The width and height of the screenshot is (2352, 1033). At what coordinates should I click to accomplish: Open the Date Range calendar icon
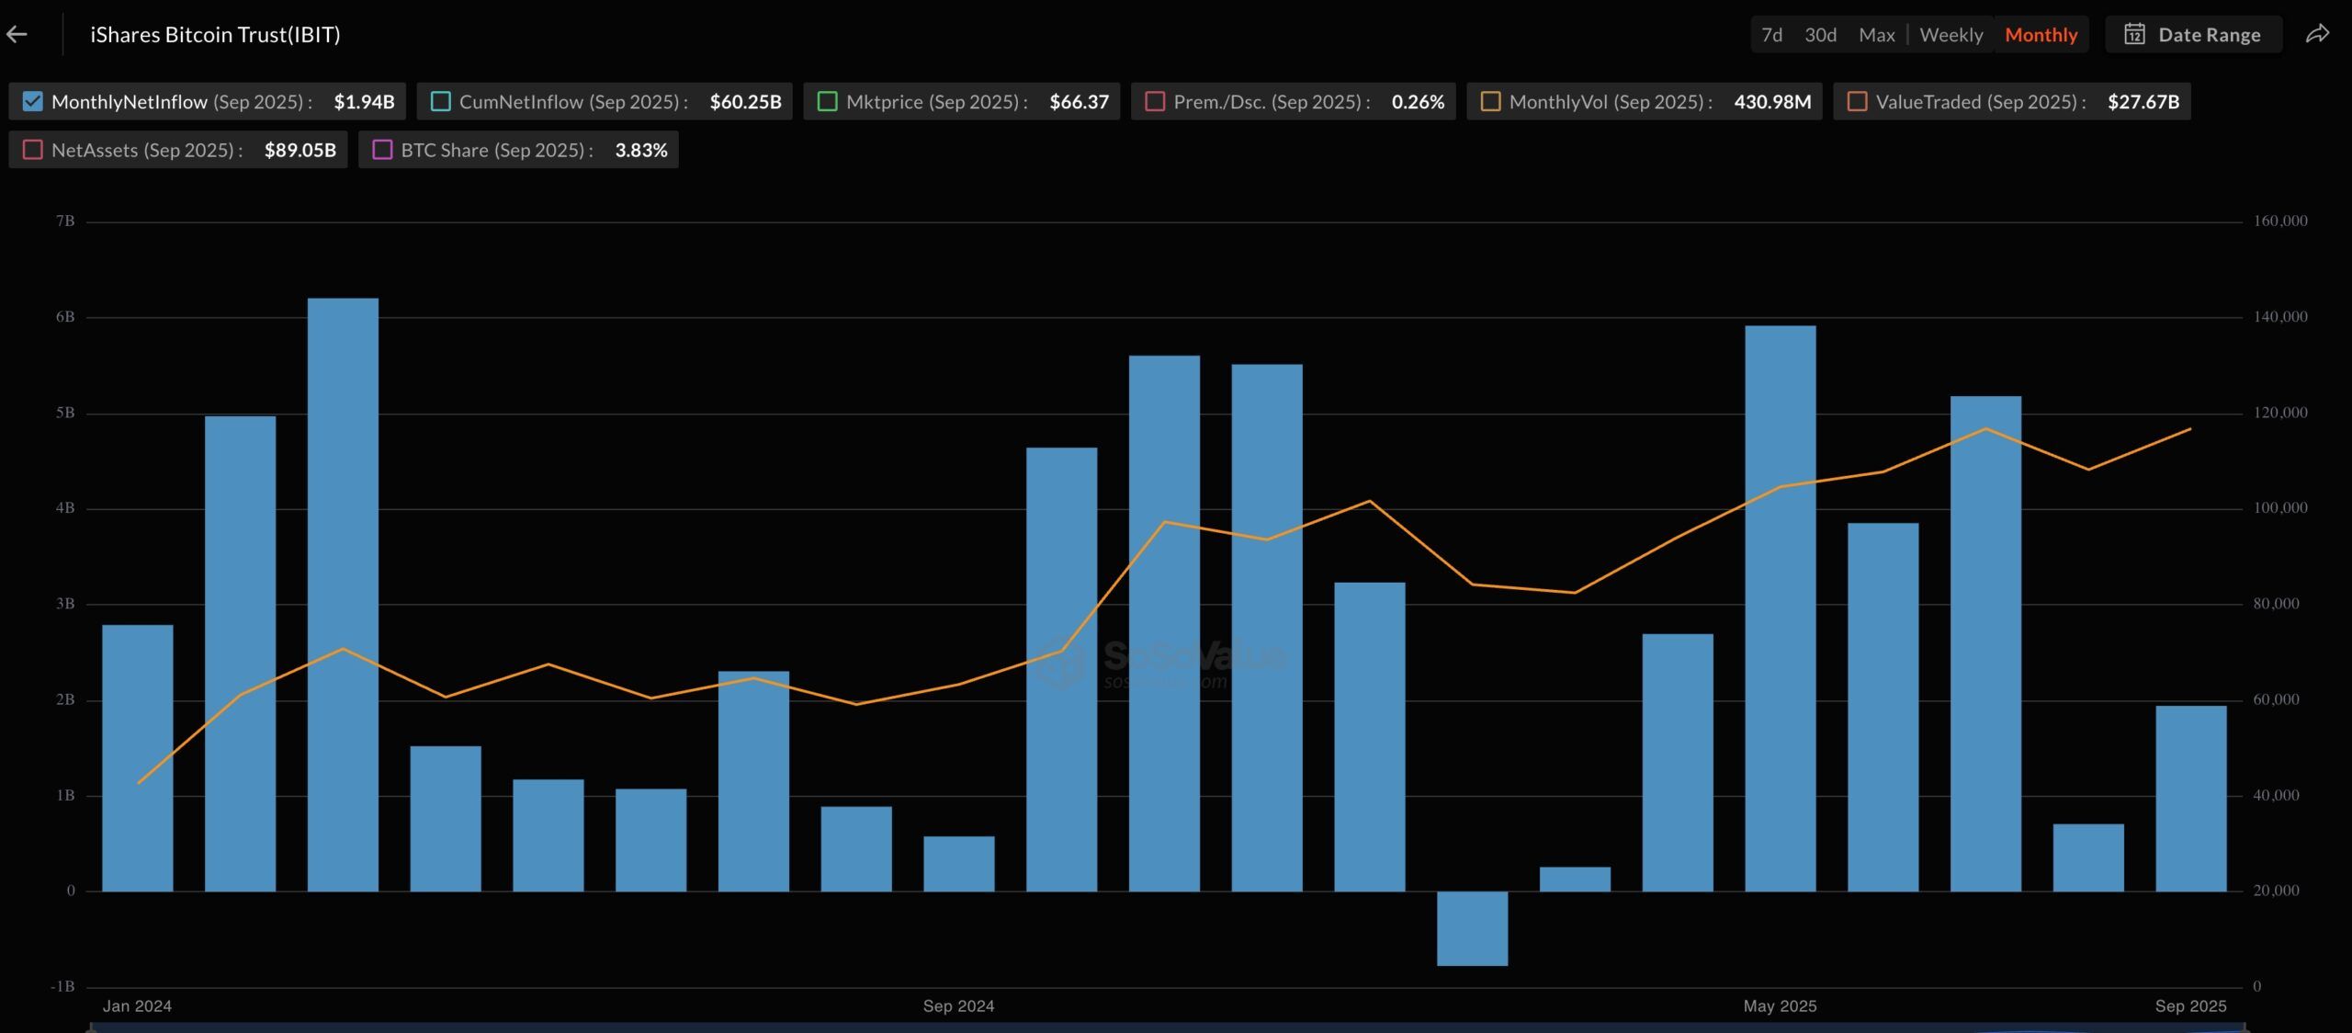point(2134,35)
